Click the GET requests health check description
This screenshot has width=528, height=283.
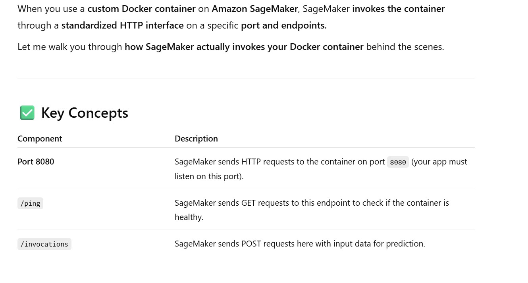tap(312, 203)
